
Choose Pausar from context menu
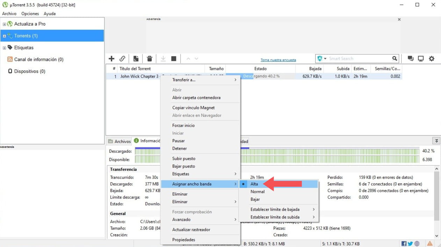(x=201, y=141)
